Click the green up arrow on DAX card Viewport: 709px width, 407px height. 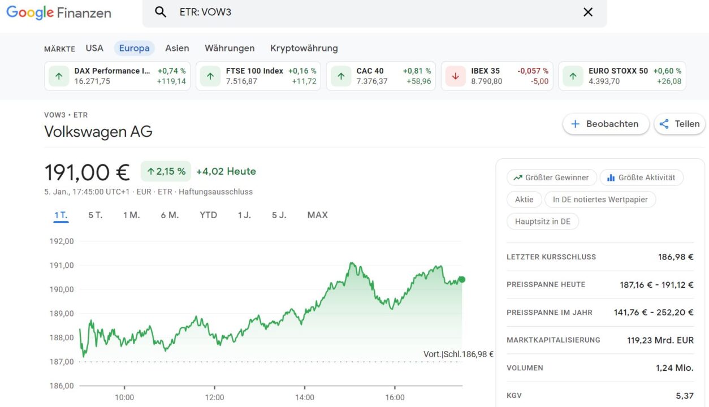click(x=59, y=76)
